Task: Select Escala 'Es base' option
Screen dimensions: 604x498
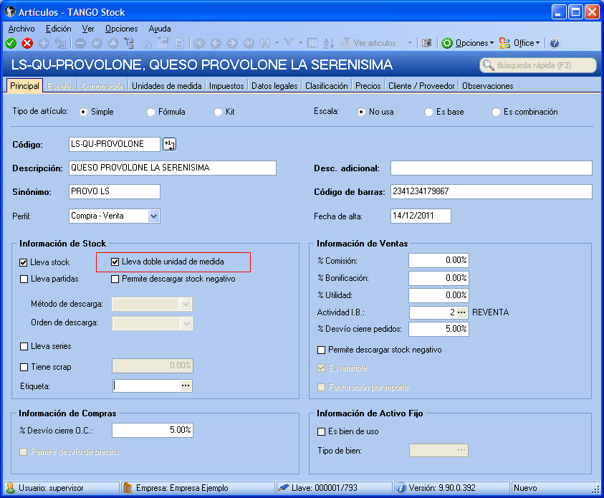Action: tap(428, 112)
